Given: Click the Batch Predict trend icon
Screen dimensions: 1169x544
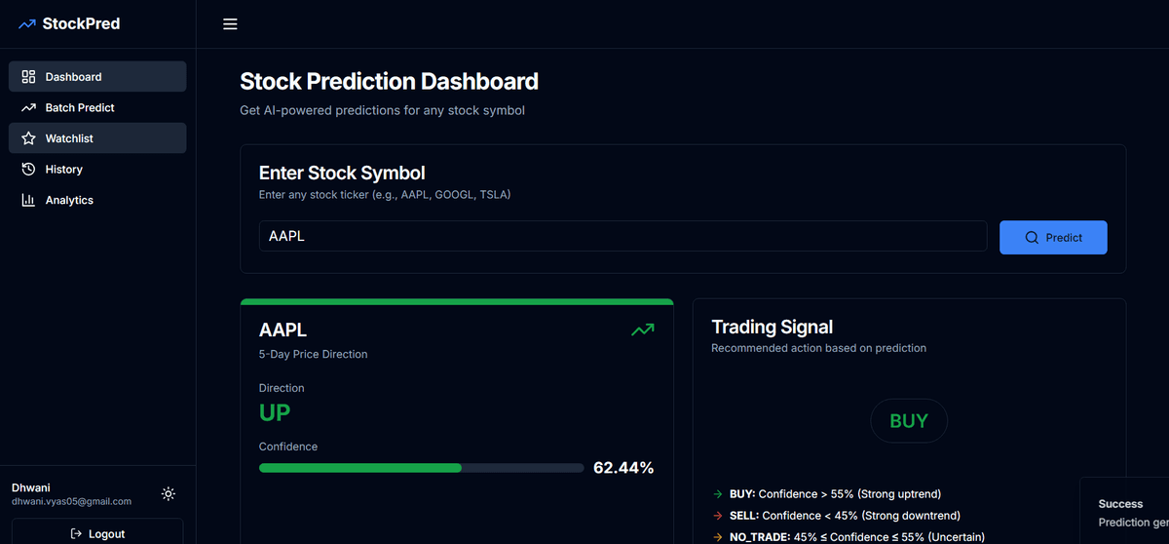Looking at the screenshot, I should click(x=29, y=108).
